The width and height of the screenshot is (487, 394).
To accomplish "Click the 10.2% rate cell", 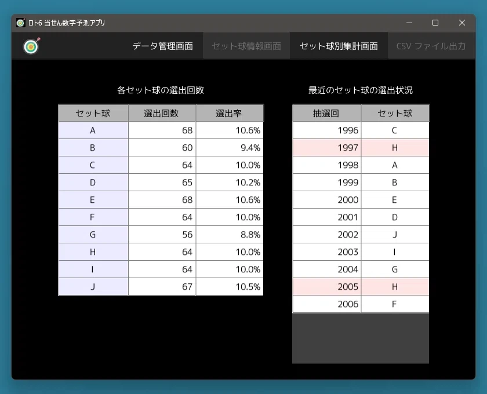I will 230,183.
